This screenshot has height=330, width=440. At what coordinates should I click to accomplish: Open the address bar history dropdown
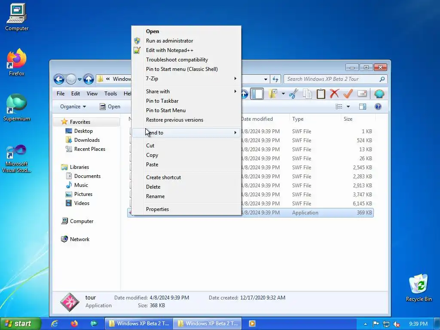pyautogui.click(x=266, y=79)
